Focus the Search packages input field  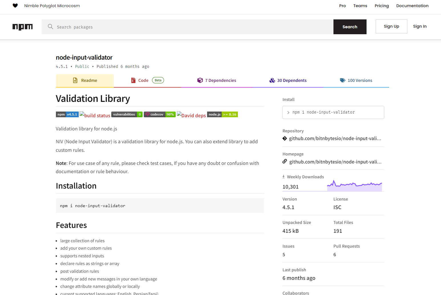pyautogui.click(x=187, y=27)
